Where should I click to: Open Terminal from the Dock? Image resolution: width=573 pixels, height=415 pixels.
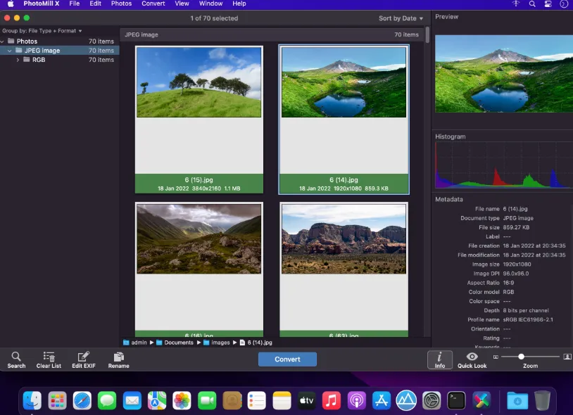pyautogui.click(x=456, y=400)
